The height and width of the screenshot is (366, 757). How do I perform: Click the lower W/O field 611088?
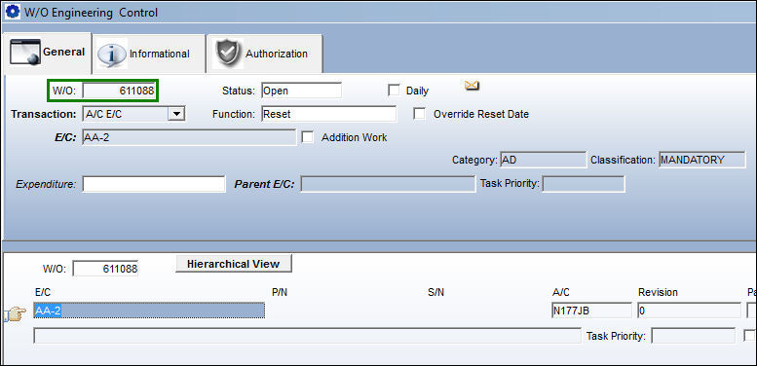click(105, 269)
